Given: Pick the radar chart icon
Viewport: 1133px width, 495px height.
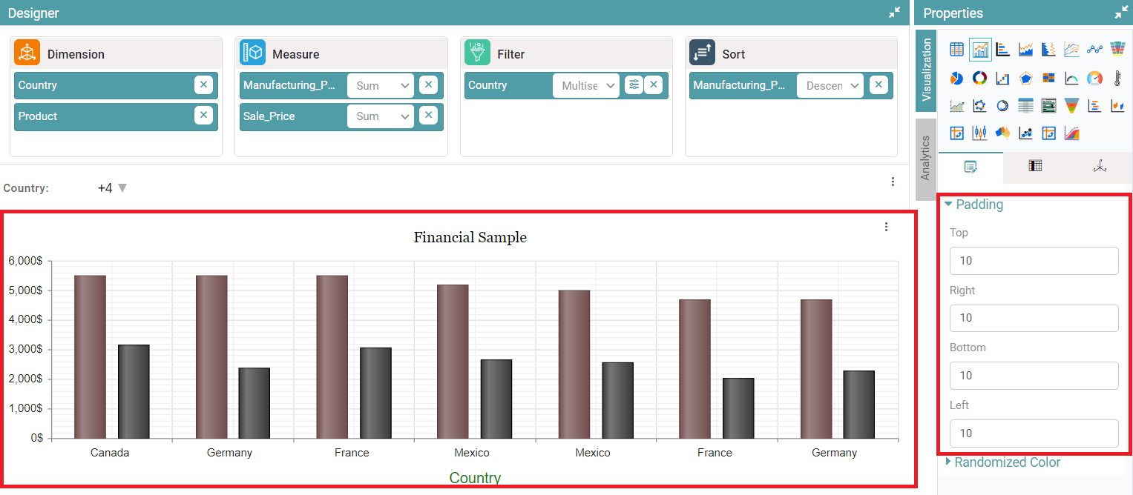Looking at the screenshot, I should [1026, 78].
